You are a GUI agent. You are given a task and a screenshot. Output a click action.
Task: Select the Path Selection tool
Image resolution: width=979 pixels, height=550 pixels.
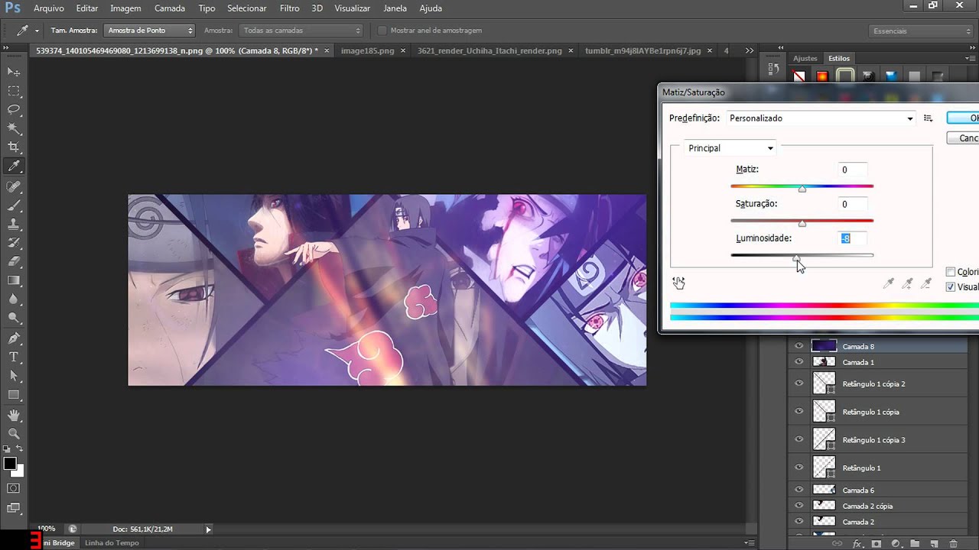tap(14, 377)
